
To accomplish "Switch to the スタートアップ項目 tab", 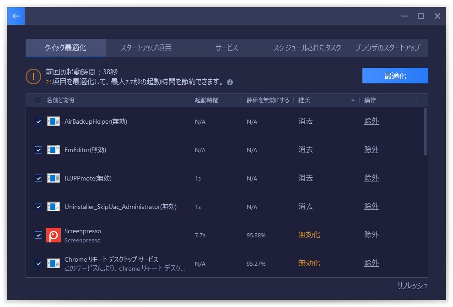I will [146, 48].
